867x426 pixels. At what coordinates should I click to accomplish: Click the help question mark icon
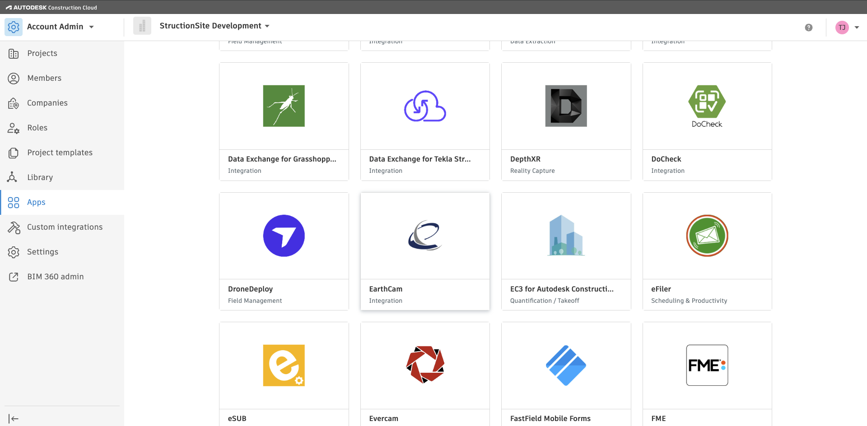pyautogui.click(x=808, y=28)
